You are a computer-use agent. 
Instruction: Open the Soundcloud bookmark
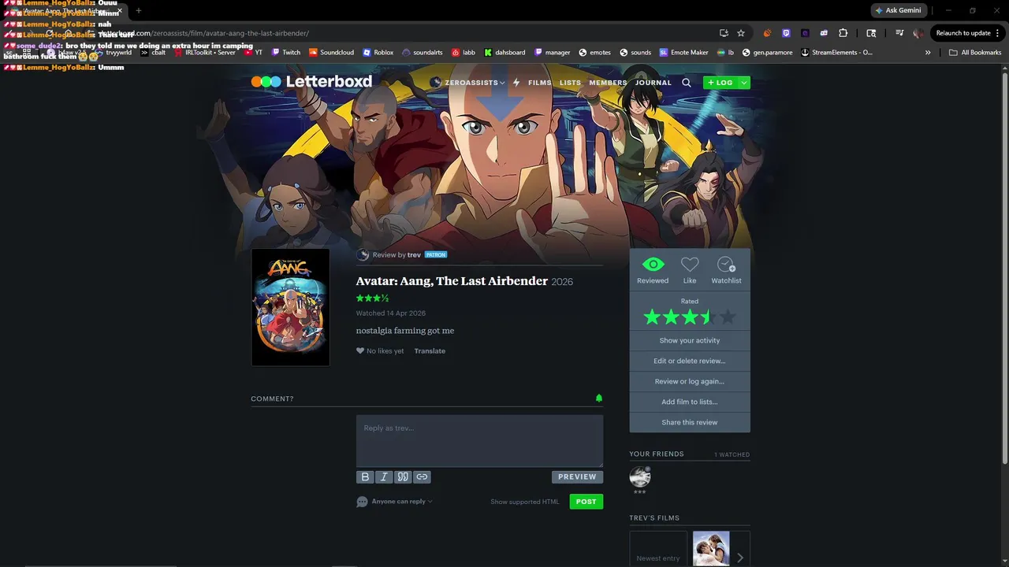[331, 53]
